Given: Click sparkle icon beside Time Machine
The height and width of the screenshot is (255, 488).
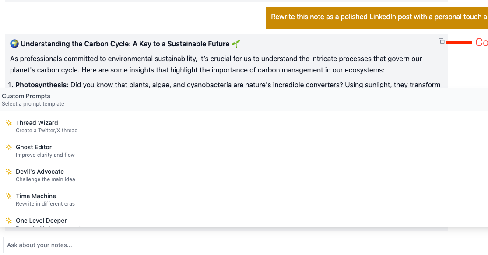Looking at the screenshot, I should click(x=9, y=196).
